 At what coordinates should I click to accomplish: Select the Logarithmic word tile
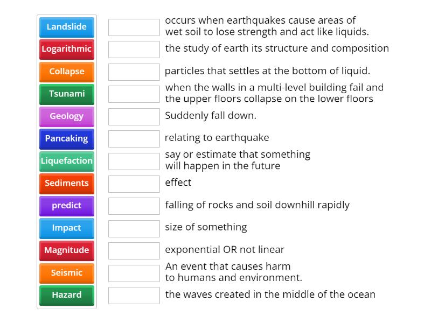[x=67, y=49]
